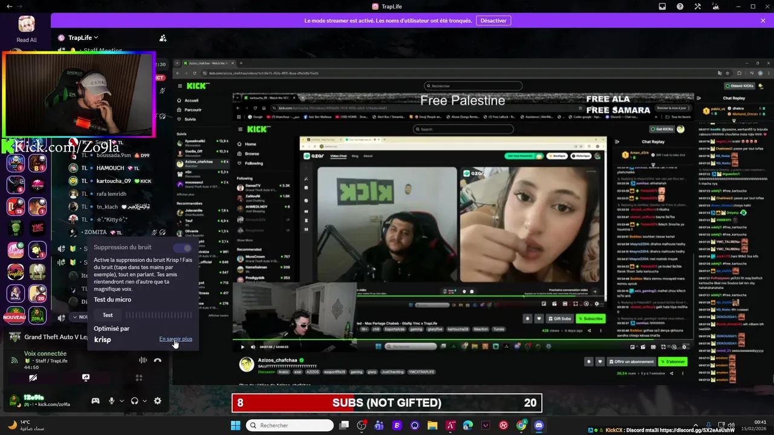Mute the microphone in Discord panel
This screenshot has height=435, width=774.
tap(111, 401)
